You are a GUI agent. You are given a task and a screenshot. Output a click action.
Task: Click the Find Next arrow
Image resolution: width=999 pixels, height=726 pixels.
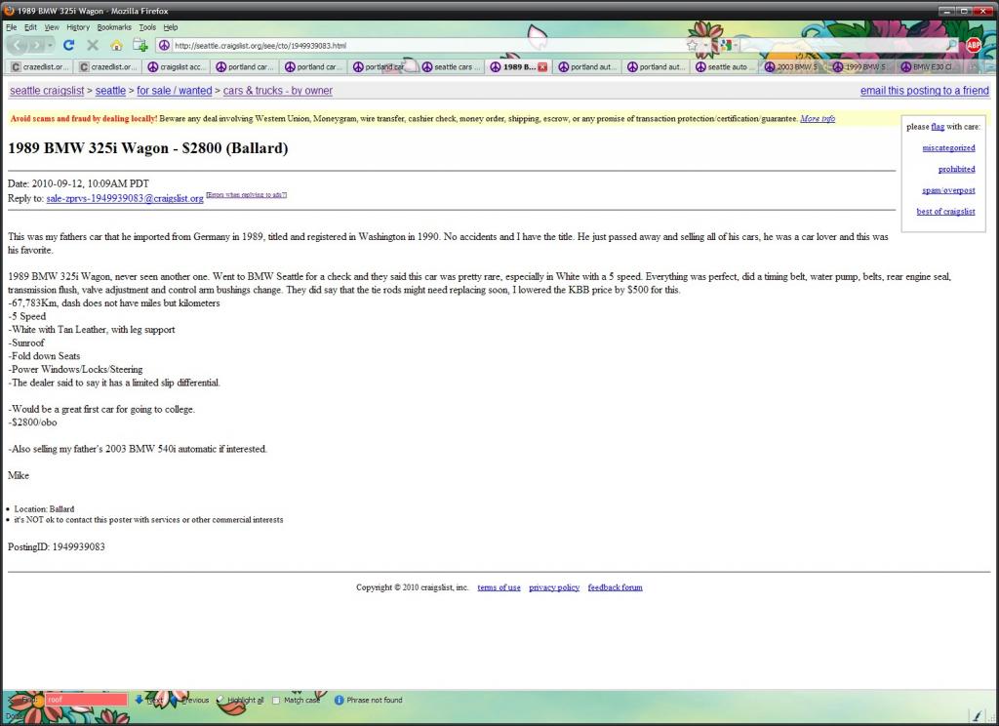pos(148,700)
